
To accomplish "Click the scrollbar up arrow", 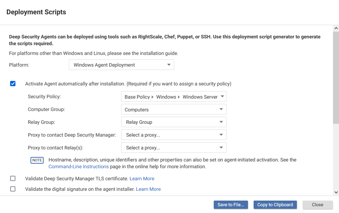I will [x=336, y=28].
